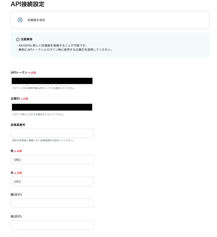Click the AKASHI service icon
Screen dimensions: 217x237
point(20,20)
